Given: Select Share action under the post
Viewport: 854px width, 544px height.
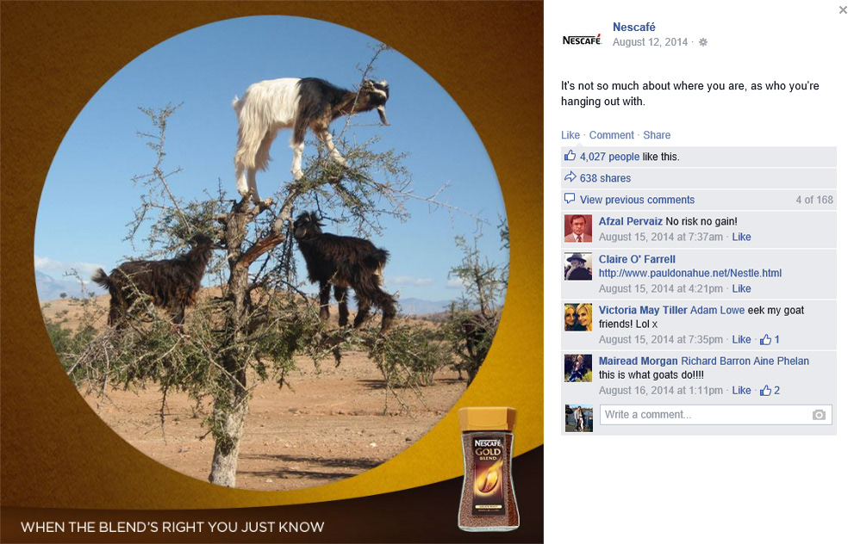Looking at the screenshot, I should click(657, 135).
